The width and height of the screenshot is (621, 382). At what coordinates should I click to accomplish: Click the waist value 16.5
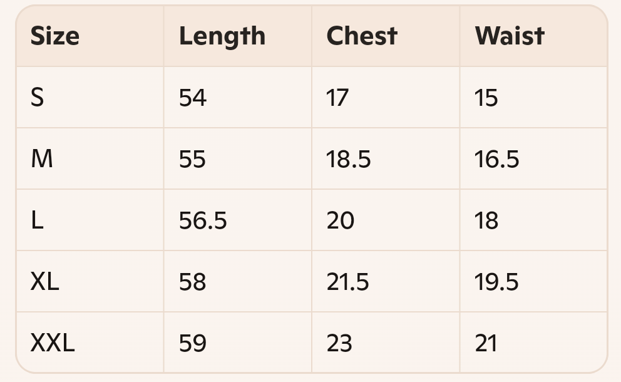pyautogui.click(x=496, y=159)
